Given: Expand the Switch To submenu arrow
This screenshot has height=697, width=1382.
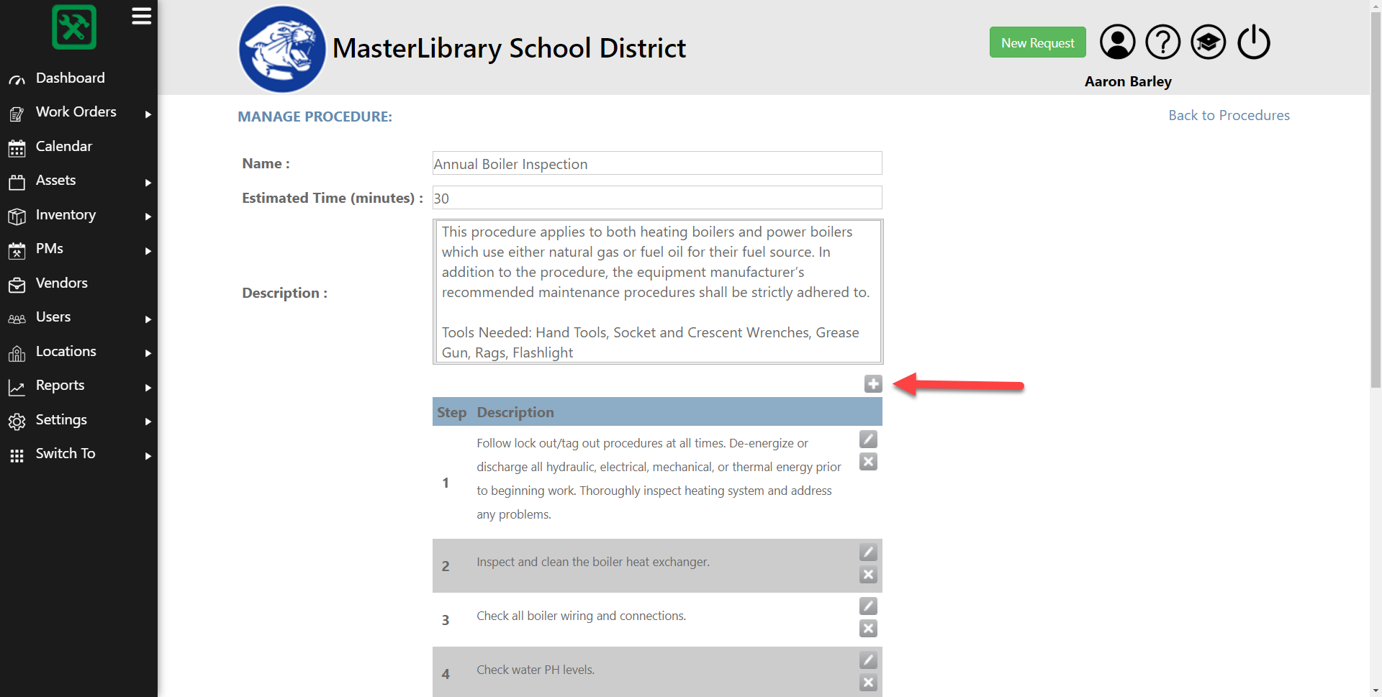Looking at the screenshot, I should click(148, 455).
